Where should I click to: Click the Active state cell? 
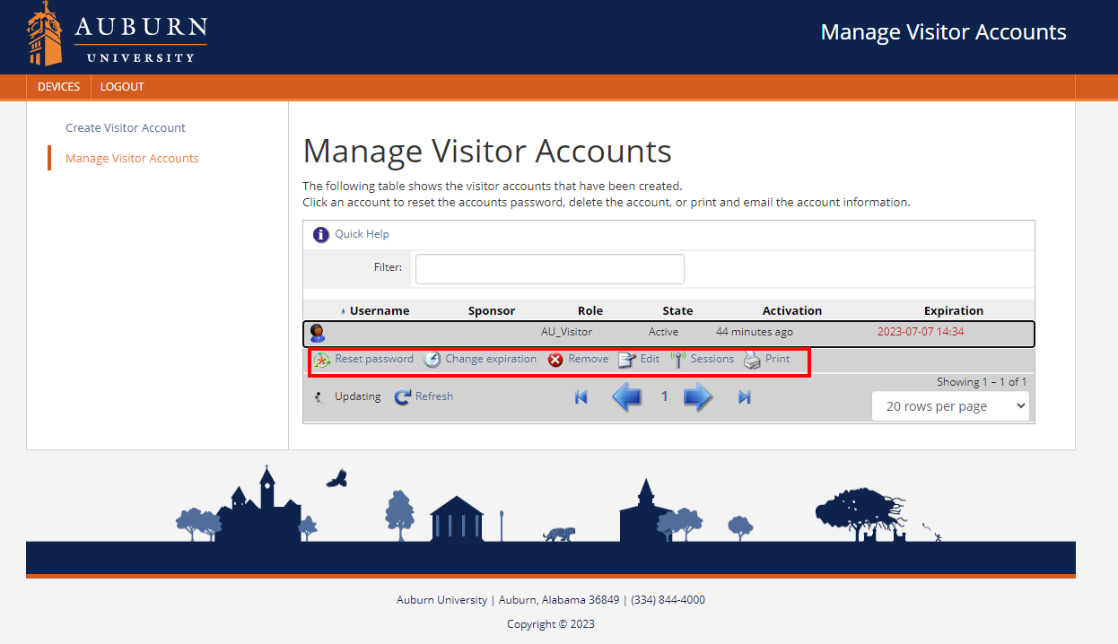coord(664,332)
